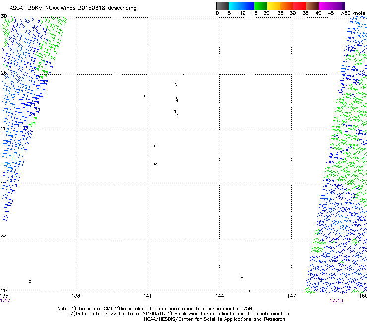Click the island outline near 141.3E 24.8N
This screenshot has width=367, height=322.
tap(155, 164)
